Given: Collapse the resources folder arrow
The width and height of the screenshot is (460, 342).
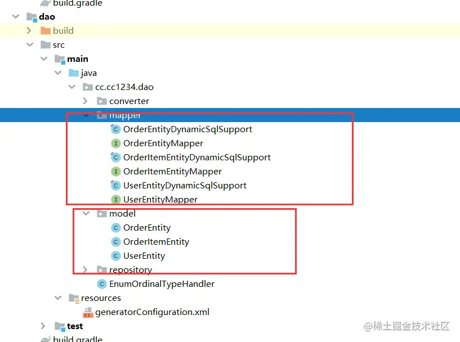Looking at the screenshot, I should (58, 298).
